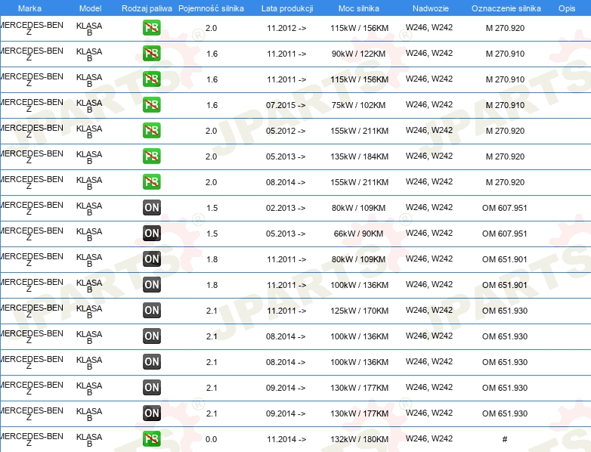Select the '90kW / 122KM' power cell
Screen dimensions: 591x452
coord(358,54)
